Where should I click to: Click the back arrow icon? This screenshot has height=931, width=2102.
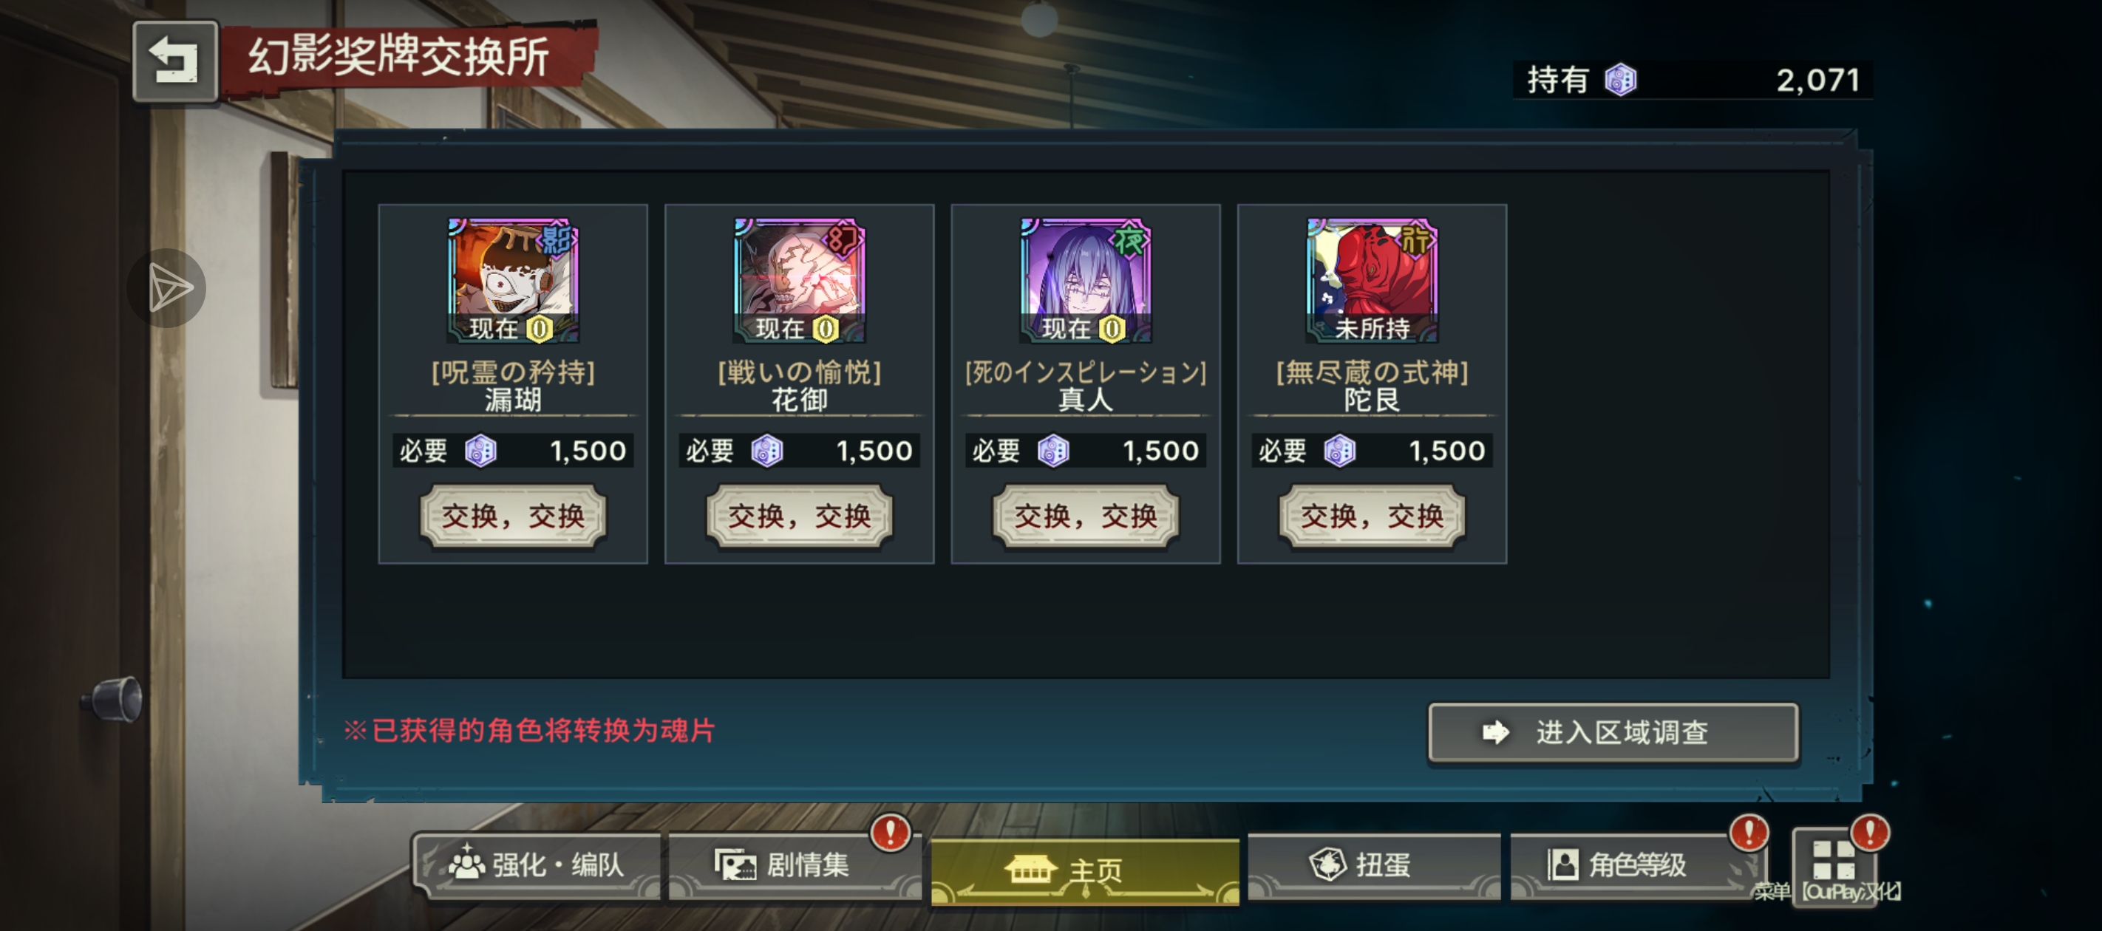tap(174, 61)
